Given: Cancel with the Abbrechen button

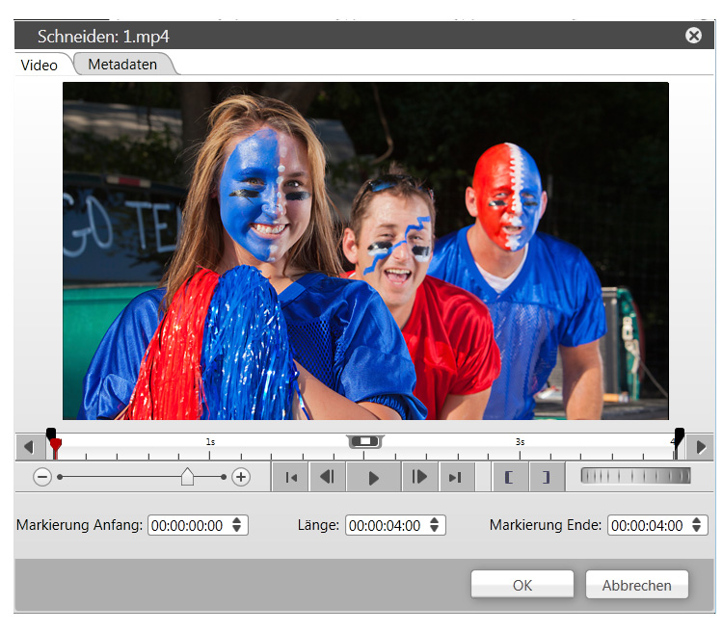Looking at the screenshot, I should (635, 585).
